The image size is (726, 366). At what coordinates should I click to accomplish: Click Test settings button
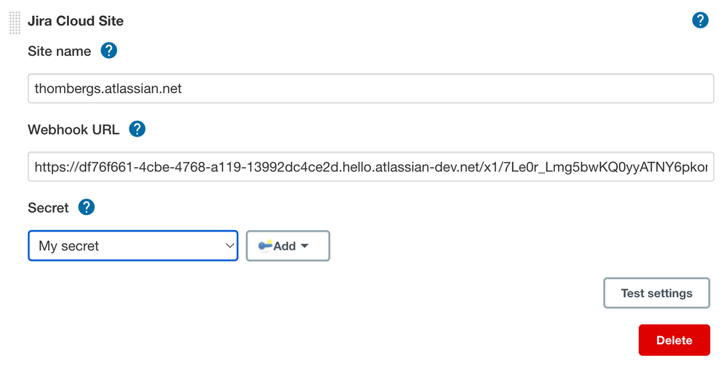(657, 293)
